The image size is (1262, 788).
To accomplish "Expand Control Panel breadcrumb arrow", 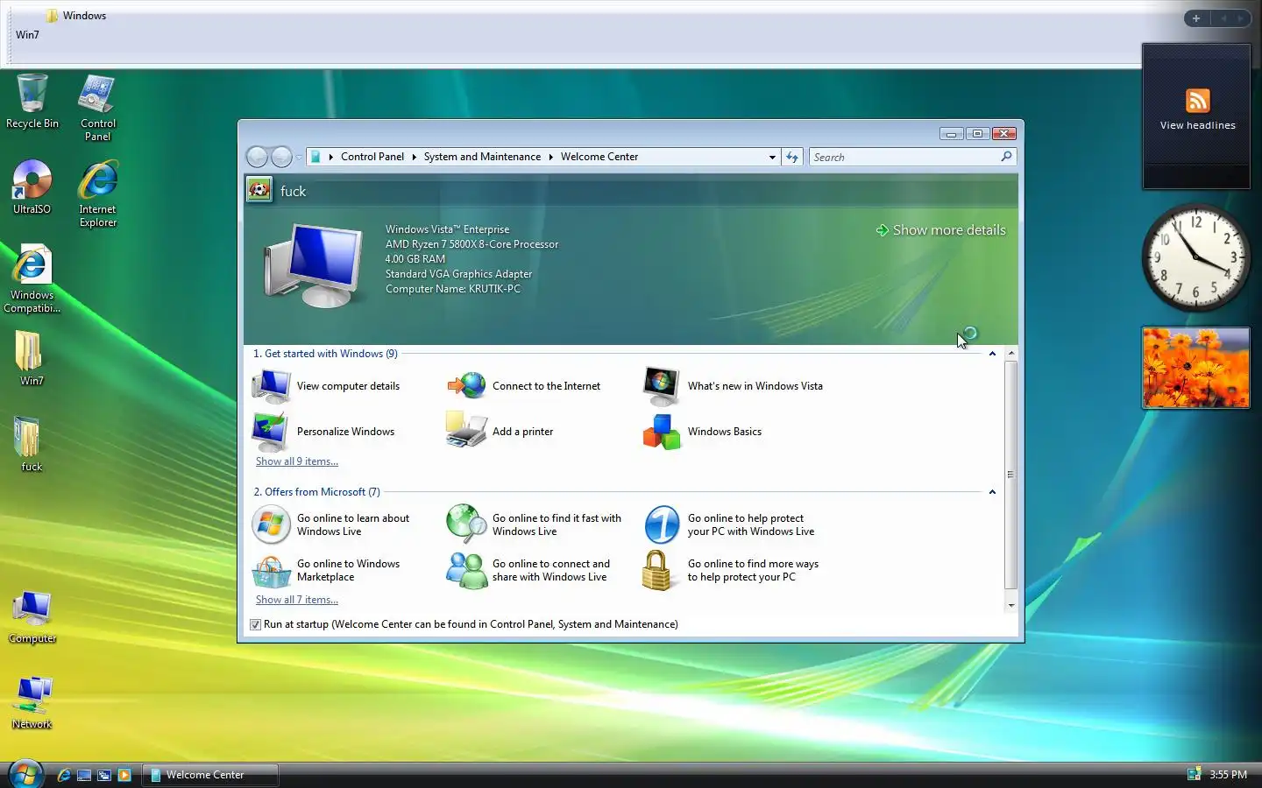I will point(414,158).
